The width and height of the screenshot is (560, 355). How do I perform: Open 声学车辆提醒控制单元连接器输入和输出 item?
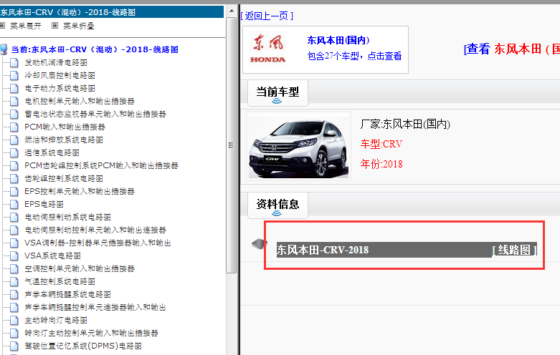click(95, 307)
